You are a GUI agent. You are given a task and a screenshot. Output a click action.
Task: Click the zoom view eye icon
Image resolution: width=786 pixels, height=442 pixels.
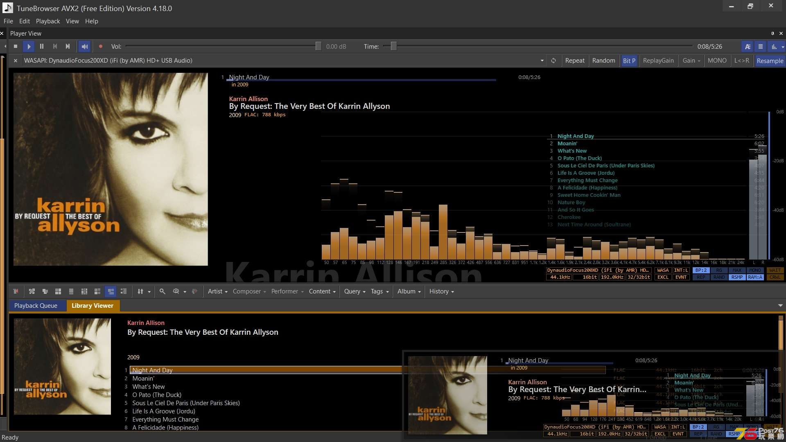pyautogui.click(x=176, y=291)
